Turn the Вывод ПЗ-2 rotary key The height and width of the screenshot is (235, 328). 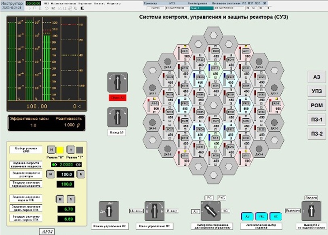pos(311,211)
